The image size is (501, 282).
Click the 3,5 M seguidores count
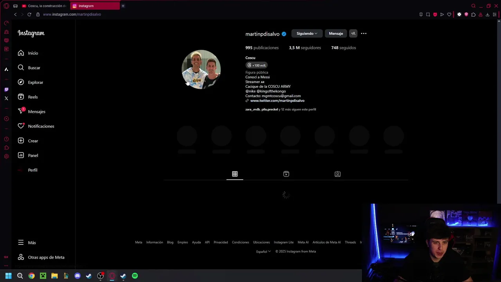(305, 48)
